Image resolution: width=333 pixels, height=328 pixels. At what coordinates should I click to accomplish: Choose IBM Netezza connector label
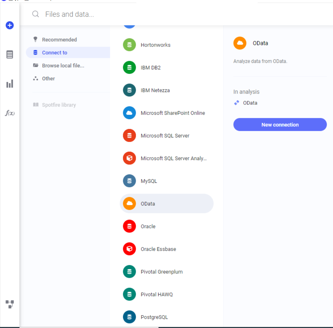click(x=155, y=90)
